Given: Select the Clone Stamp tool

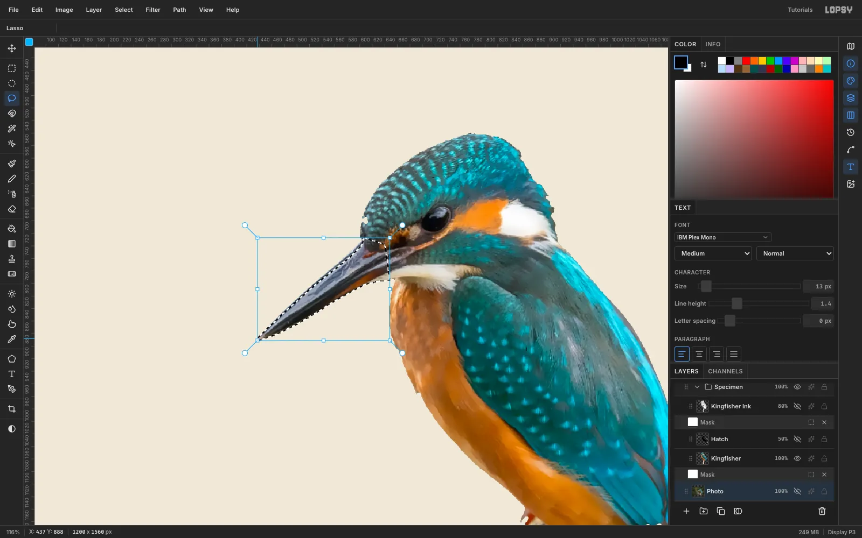Looking at the screenshot, I should 12,259.
